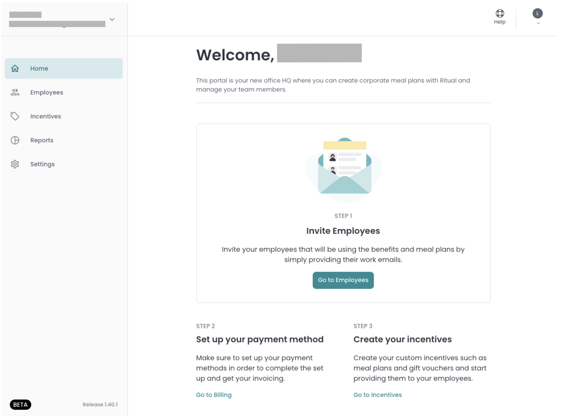Viewport: 561px width, 416px height.
Task: Click the Reports pie chart icon
Action: click(x=15, y=140)
